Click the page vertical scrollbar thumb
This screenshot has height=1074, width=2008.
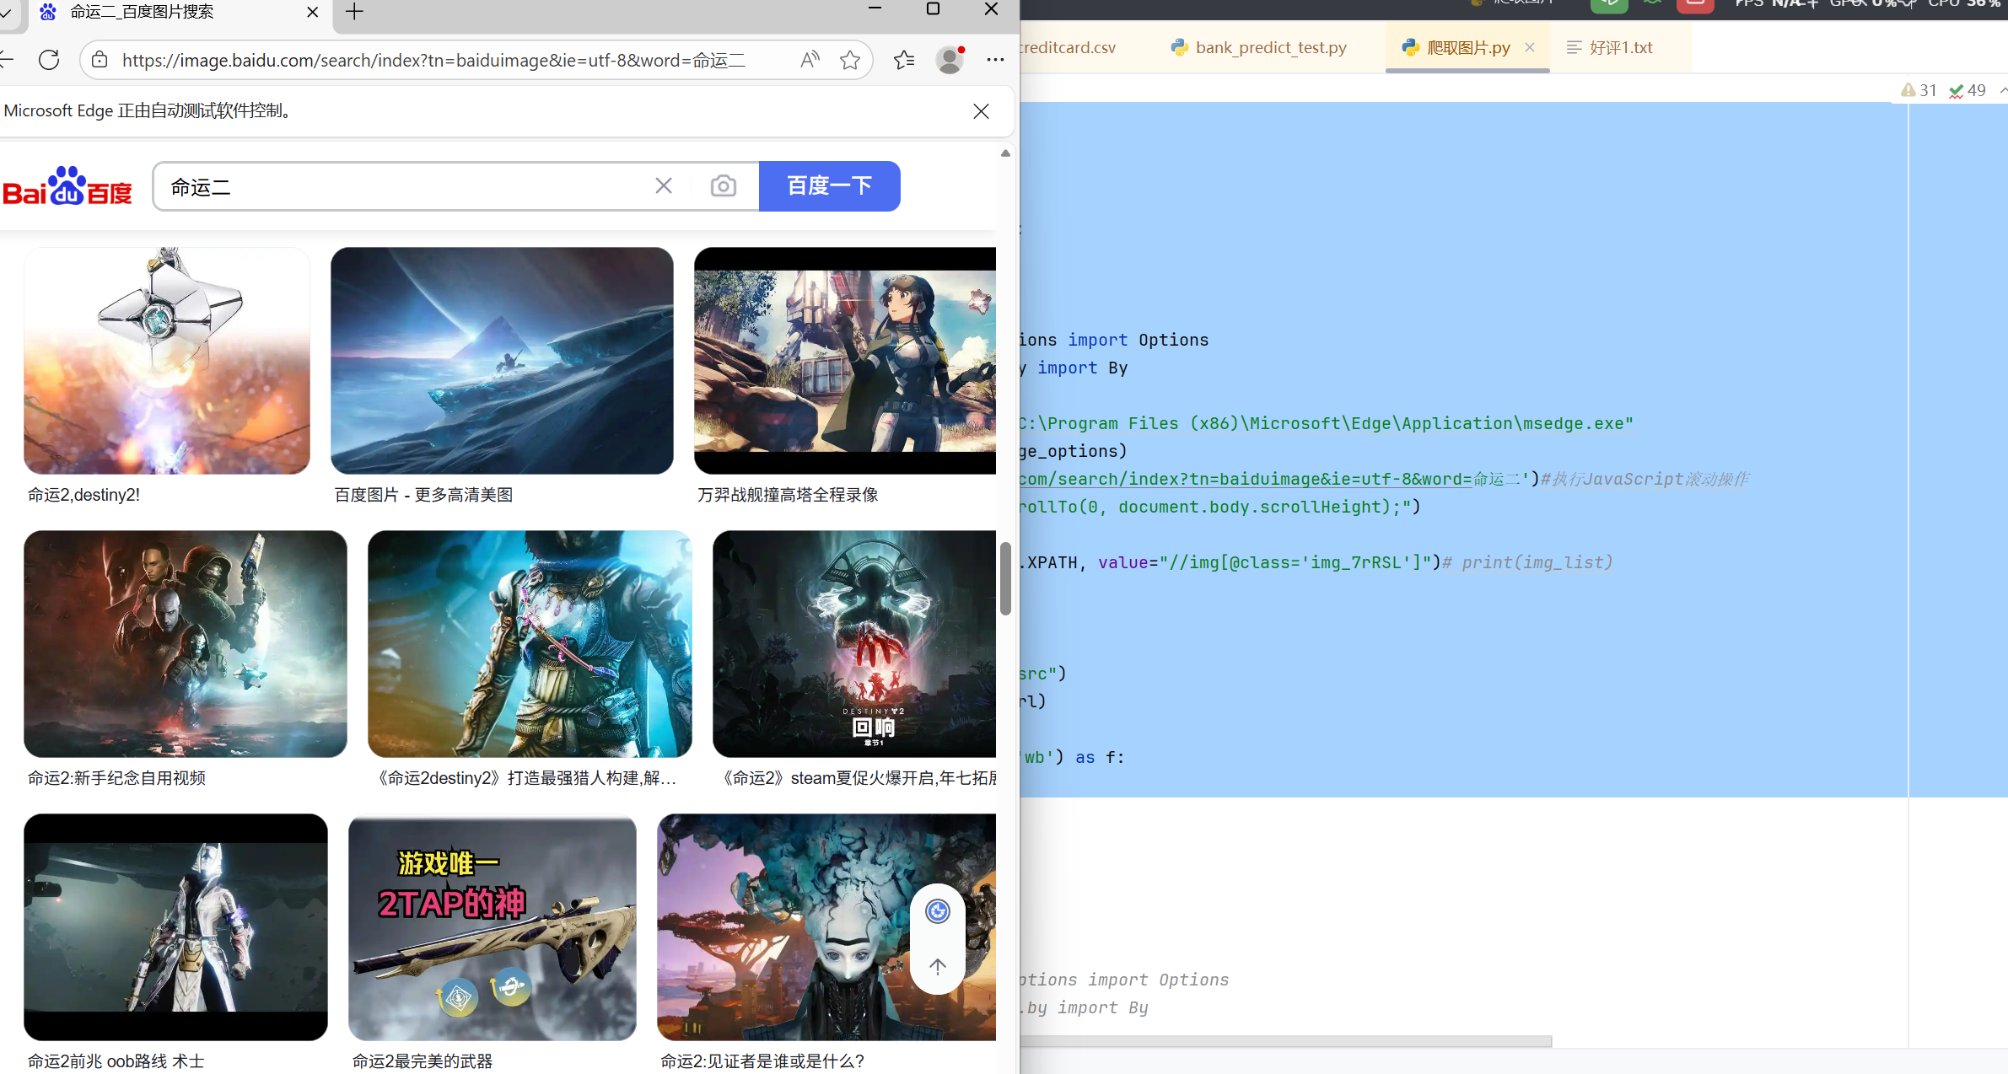1005,579
